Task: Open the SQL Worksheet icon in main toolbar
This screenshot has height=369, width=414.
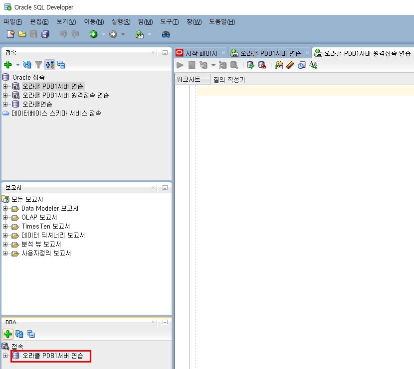Action: point(139,34)
